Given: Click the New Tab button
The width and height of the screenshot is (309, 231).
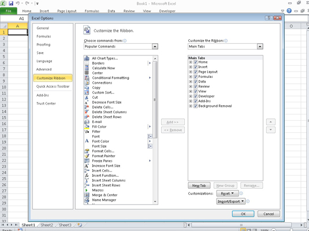Looking at the screenshot, I should (199, 185).
